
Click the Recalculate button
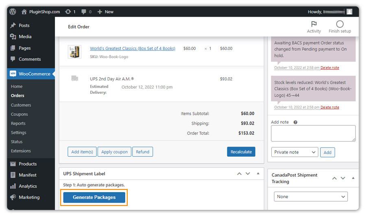point(241,152)
